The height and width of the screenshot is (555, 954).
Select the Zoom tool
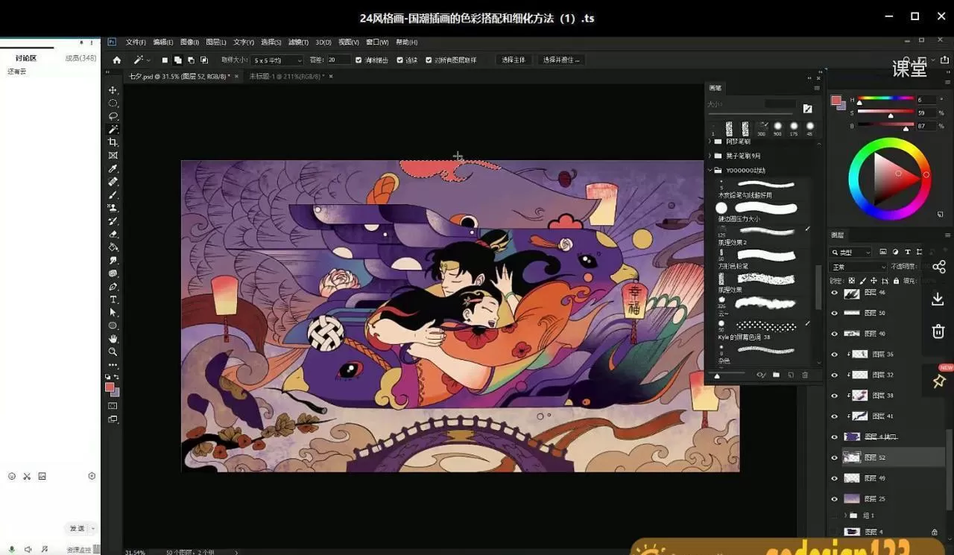click(113, 350)
